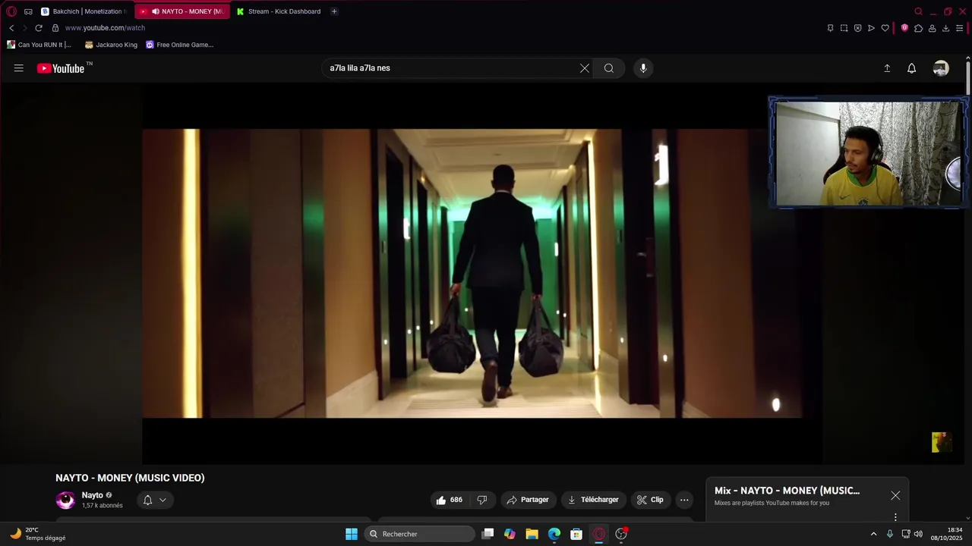Open the ad blocker shield with X
Image resolution: width=972 pixels, height=546 pixels.
857,28
